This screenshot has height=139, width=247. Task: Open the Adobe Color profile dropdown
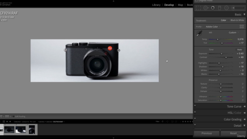[213, 27]
